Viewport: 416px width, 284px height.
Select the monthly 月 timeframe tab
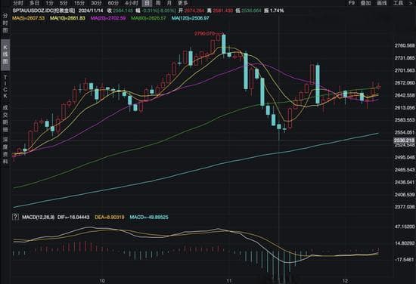169,3
